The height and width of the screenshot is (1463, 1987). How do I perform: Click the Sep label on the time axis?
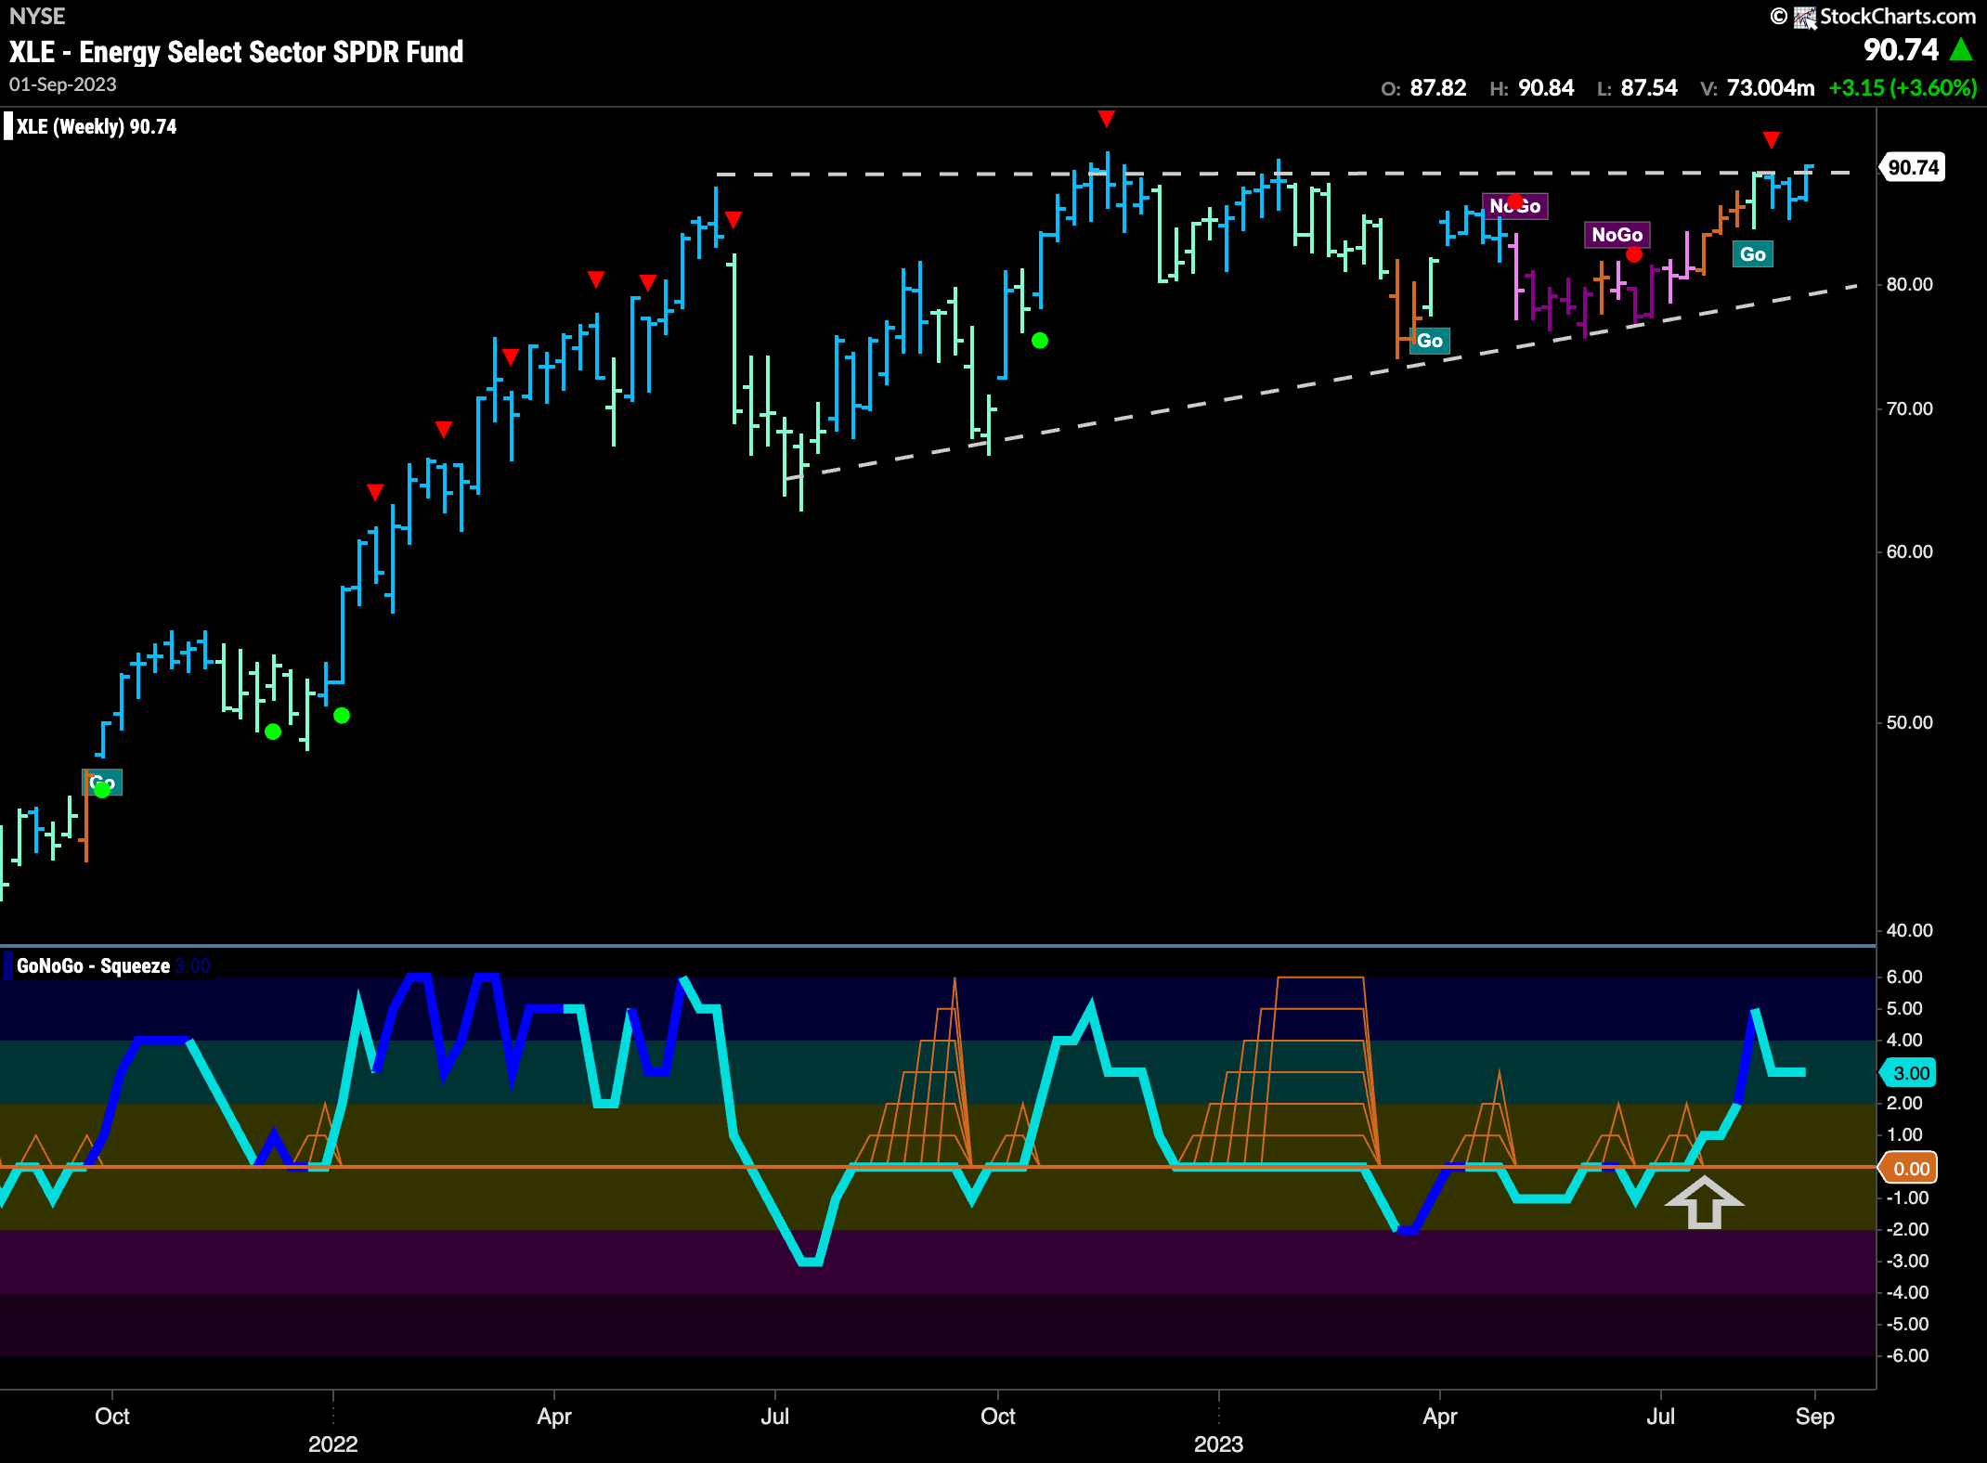coord(1814,1417)
